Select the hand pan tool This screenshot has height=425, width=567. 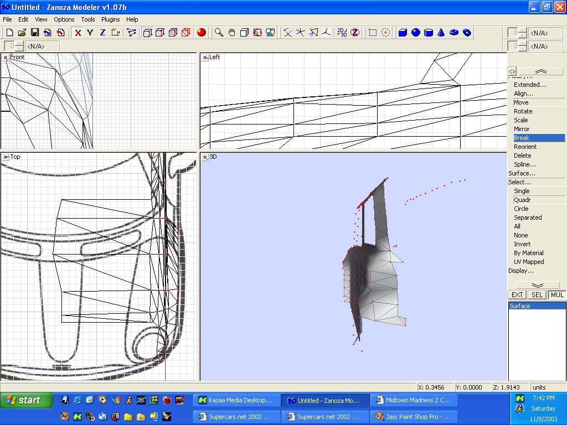click(232, 33)
